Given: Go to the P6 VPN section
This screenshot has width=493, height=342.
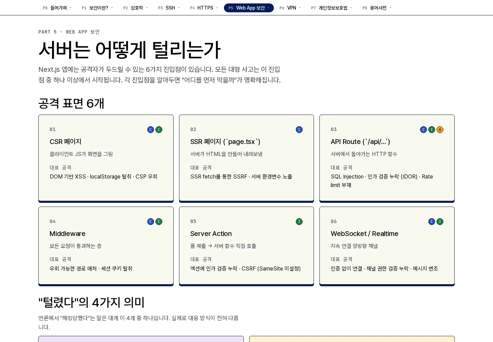Looking at the screenshot, I should [290, 8].
